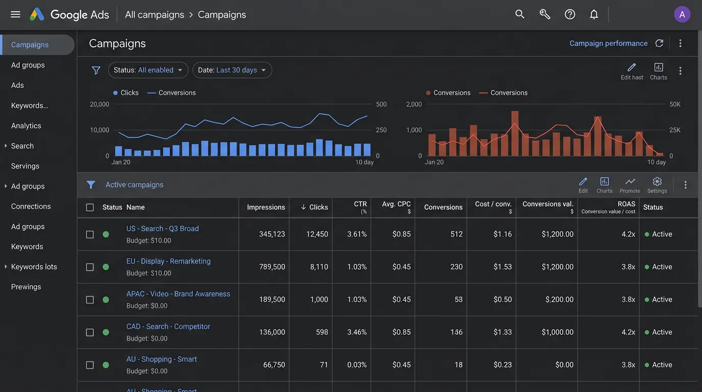This screenshot has height=392, width=702.
Task: Open three-dot menu beside table Settings
Action: [685, 185]
